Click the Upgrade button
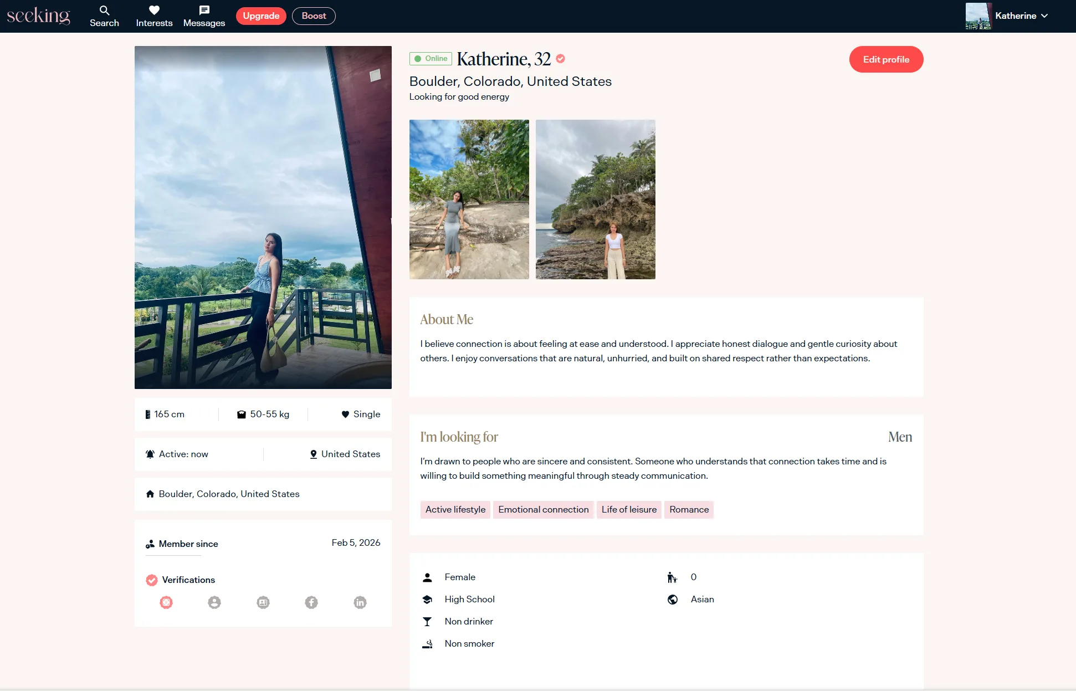 point(261,16)
